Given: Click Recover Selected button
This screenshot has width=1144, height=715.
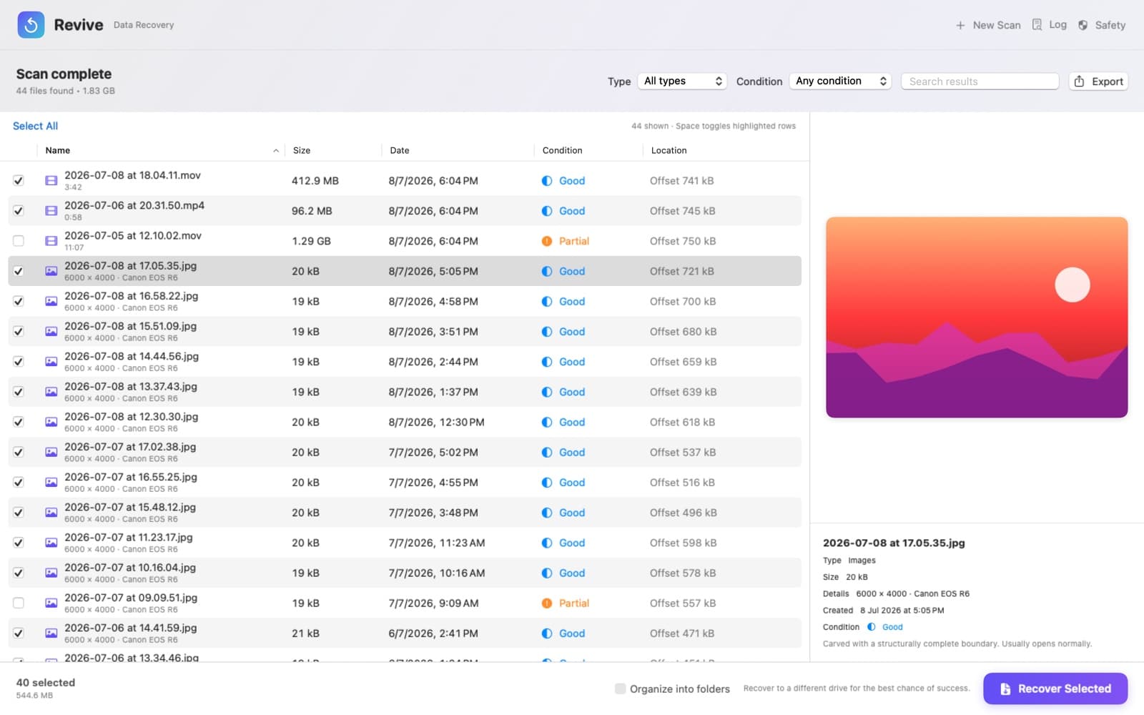Looking at the screenshot, I should coord(1055,689).
